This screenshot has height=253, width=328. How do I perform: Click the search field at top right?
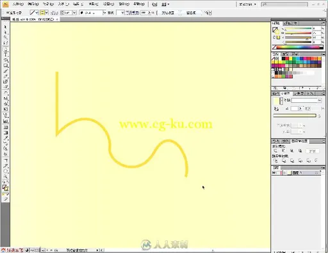284,4
